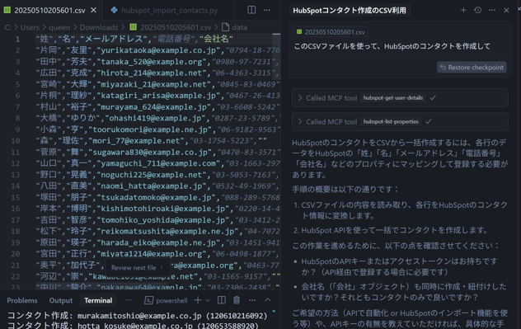Click terminal line with hotta_kosuke@example.co.jp
This screenshot has width=521, height=329.
coord(133,326)
